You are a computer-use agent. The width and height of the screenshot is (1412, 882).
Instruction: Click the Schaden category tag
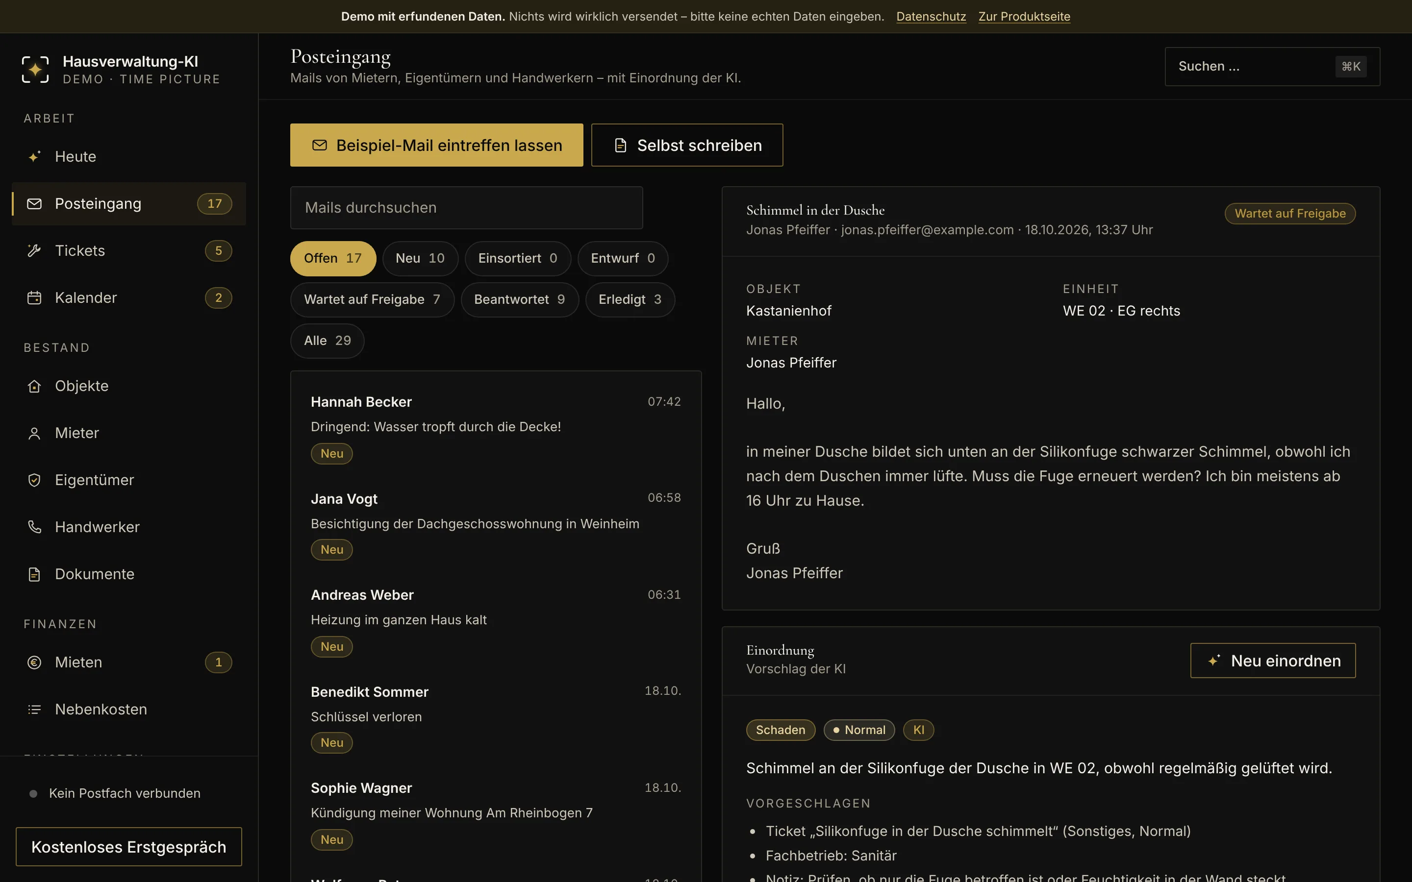781,730
